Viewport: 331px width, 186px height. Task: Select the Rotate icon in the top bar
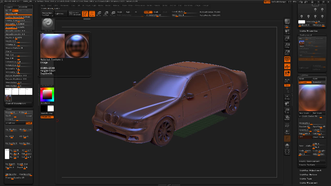pos(112,14)
